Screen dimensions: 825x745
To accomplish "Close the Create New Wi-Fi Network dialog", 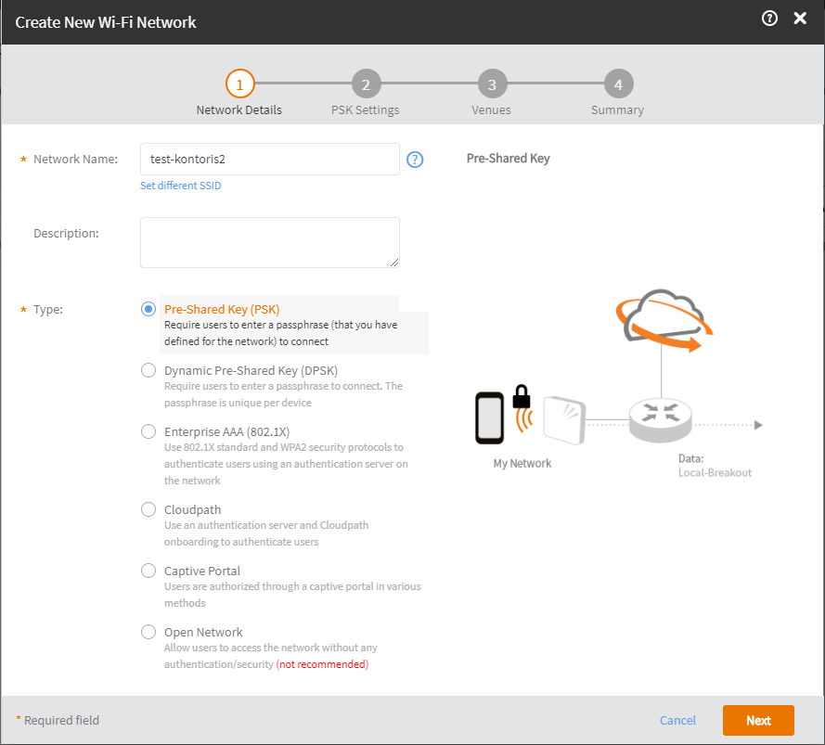I will [x=800, y=19].
